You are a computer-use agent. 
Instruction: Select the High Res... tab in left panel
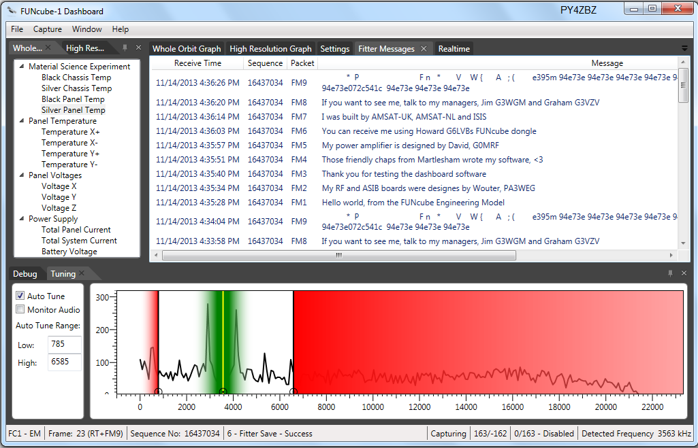coord(85,48)
